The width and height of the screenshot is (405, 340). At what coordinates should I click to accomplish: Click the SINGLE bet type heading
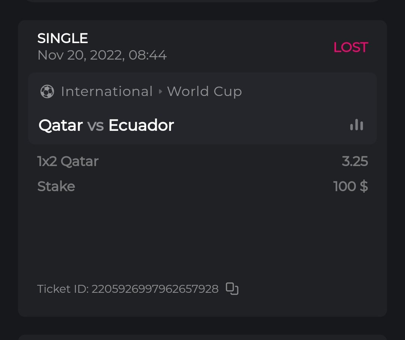coord(63,38)
